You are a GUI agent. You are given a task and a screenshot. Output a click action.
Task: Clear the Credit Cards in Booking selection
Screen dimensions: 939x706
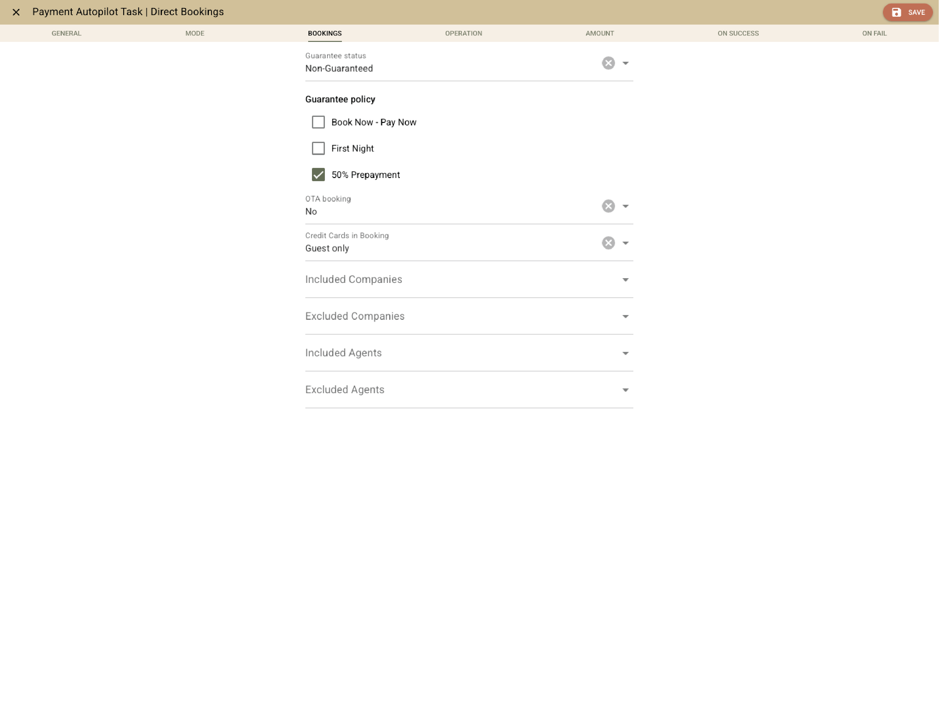point(608,243)
